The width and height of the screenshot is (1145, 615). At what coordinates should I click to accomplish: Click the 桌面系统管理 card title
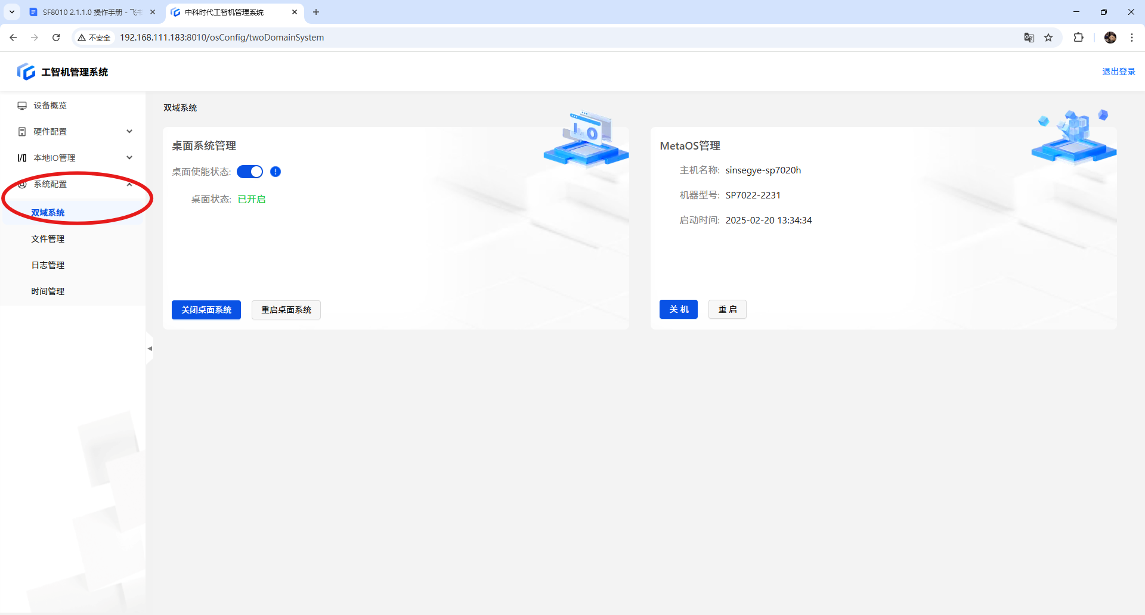pos(204,146)
